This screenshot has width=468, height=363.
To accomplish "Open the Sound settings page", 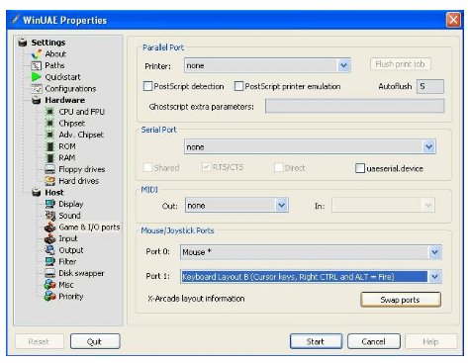I will pyautogui.click(x=69, y=216).
